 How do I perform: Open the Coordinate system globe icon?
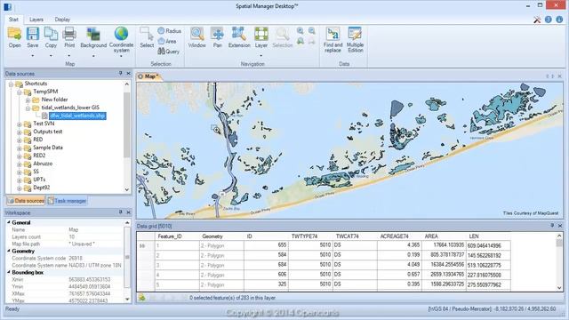point(121,39)
